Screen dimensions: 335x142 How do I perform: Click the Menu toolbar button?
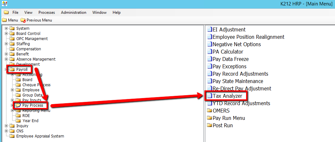pyautogui.click(x=10, y=20)
